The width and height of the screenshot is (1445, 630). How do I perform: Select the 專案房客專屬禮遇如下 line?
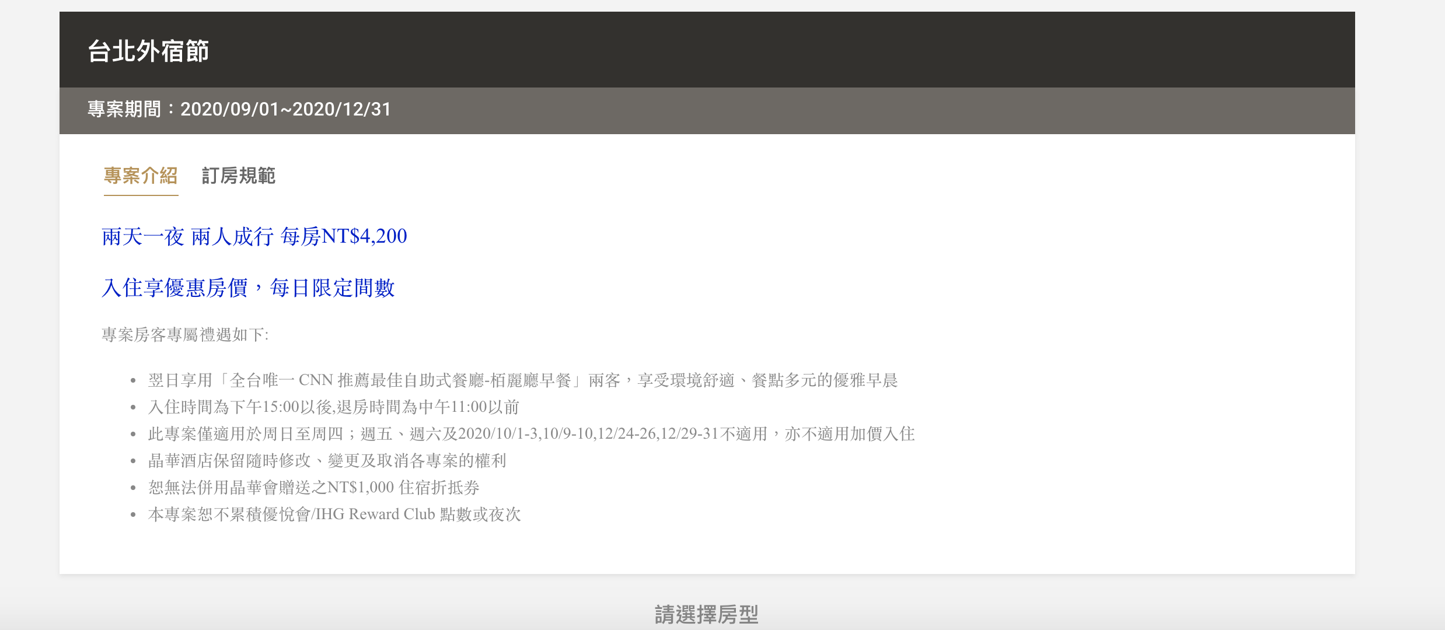tap(185, 334)
